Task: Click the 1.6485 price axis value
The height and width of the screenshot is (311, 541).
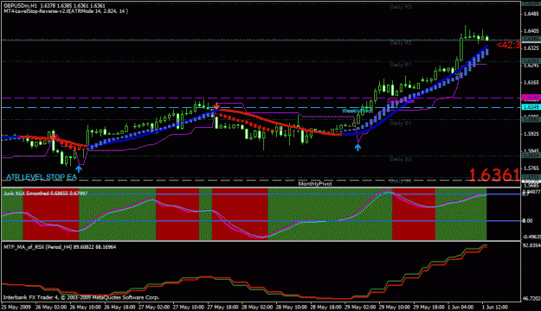Action: click(x=531, y=14)
